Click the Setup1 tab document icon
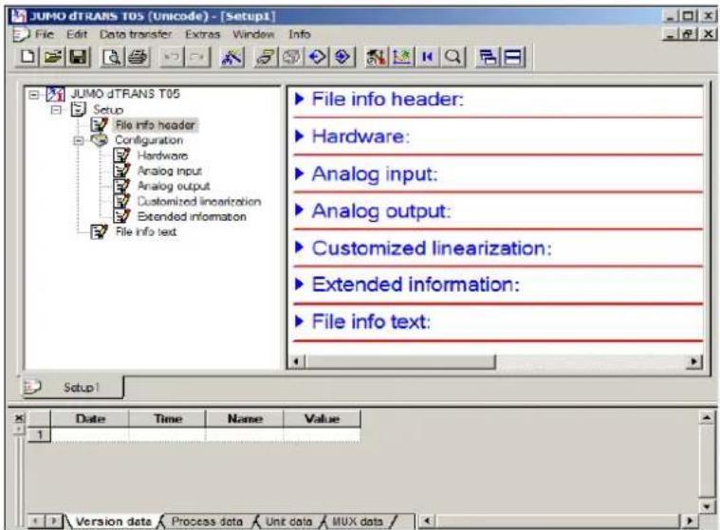 coord(32,387)
